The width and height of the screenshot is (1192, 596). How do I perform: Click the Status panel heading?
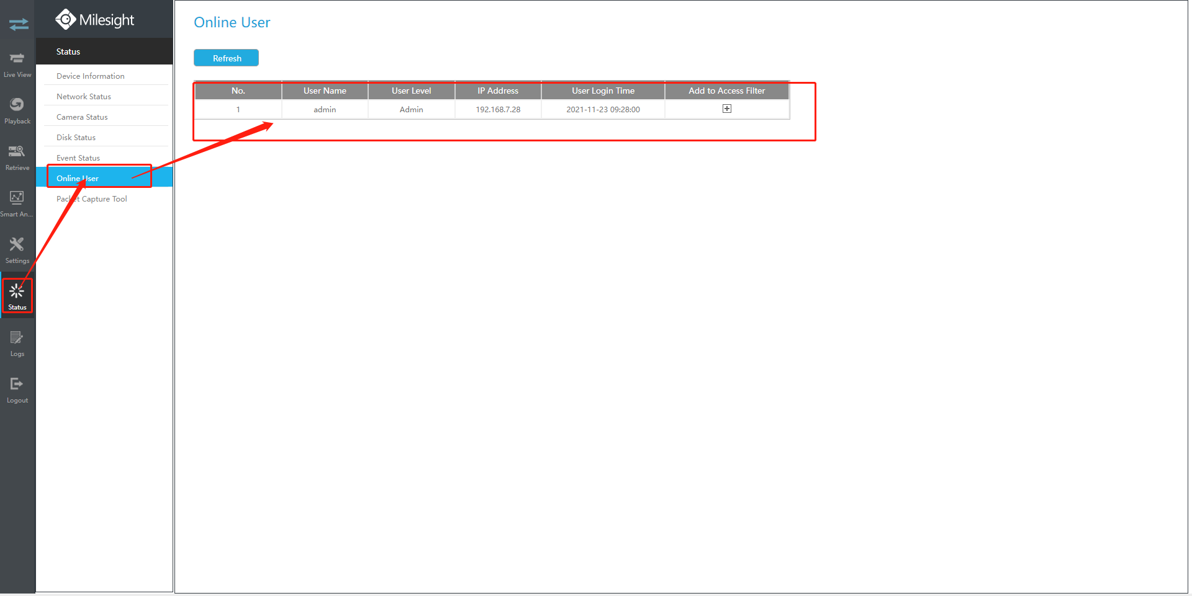coord(68,51)
